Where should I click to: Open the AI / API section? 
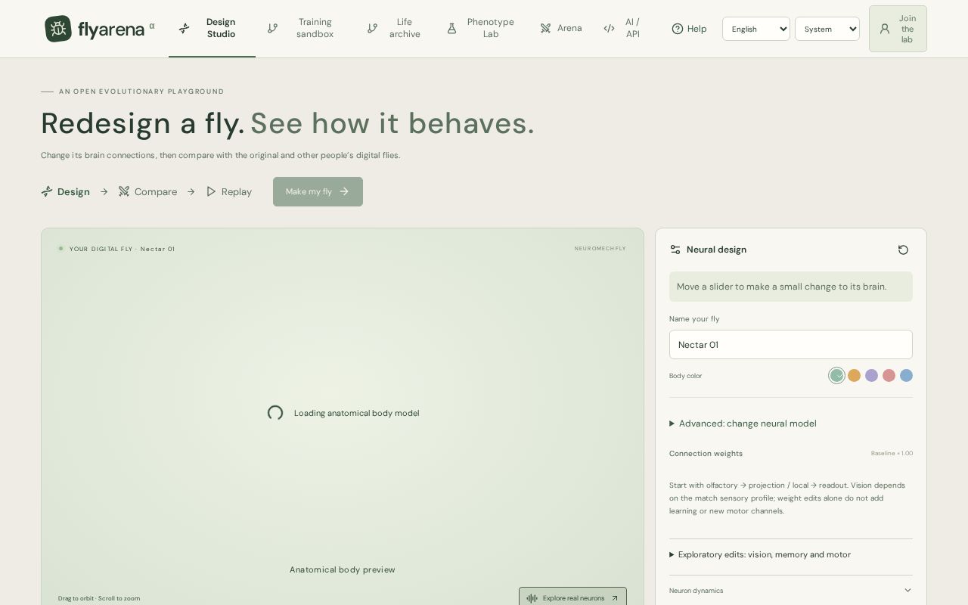click(x=622, y=28)
